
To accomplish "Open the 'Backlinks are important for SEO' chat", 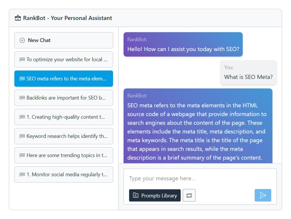I will pos(63,98).
